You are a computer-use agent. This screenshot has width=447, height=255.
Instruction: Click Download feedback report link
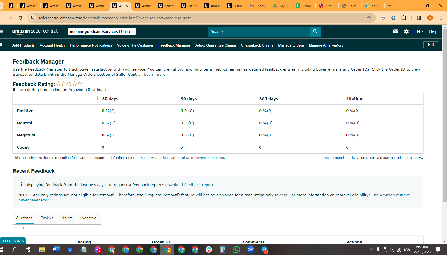tap(189, 185)
